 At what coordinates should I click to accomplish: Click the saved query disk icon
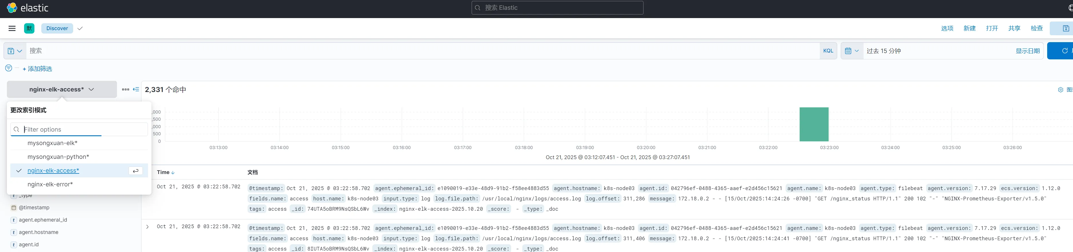[11, 51]
